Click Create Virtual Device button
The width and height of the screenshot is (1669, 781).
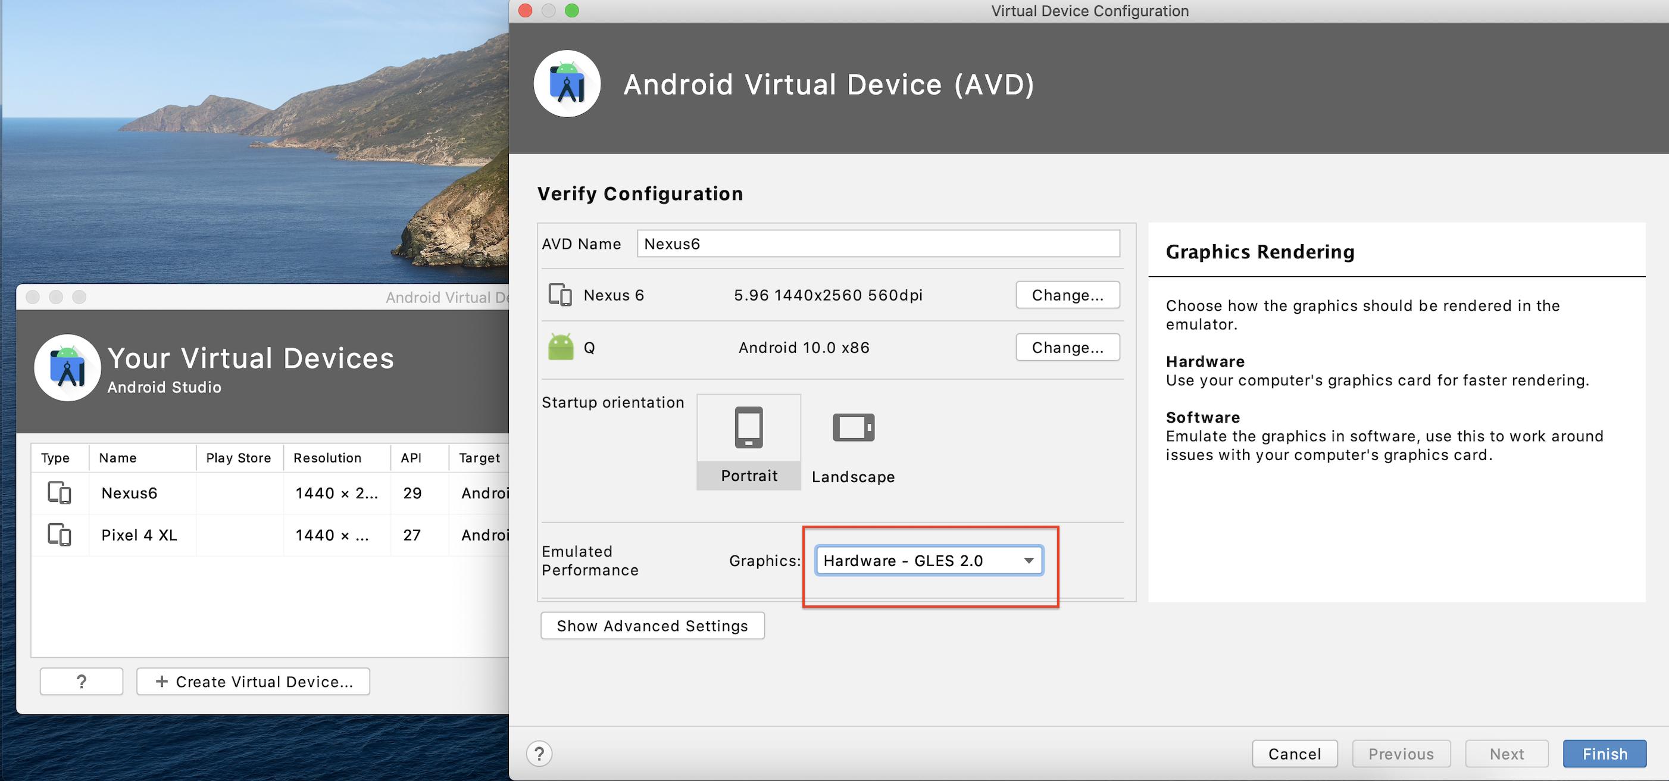pyautogui.click(x=254, y=682)
